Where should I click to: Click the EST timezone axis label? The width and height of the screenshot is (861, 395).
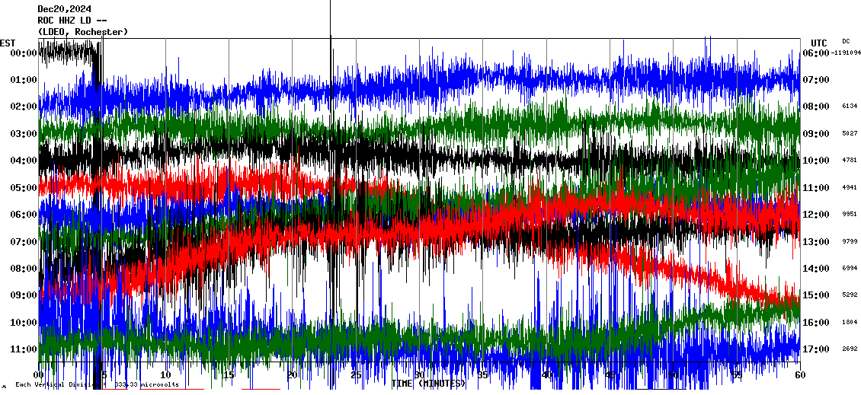coord(8,43)
